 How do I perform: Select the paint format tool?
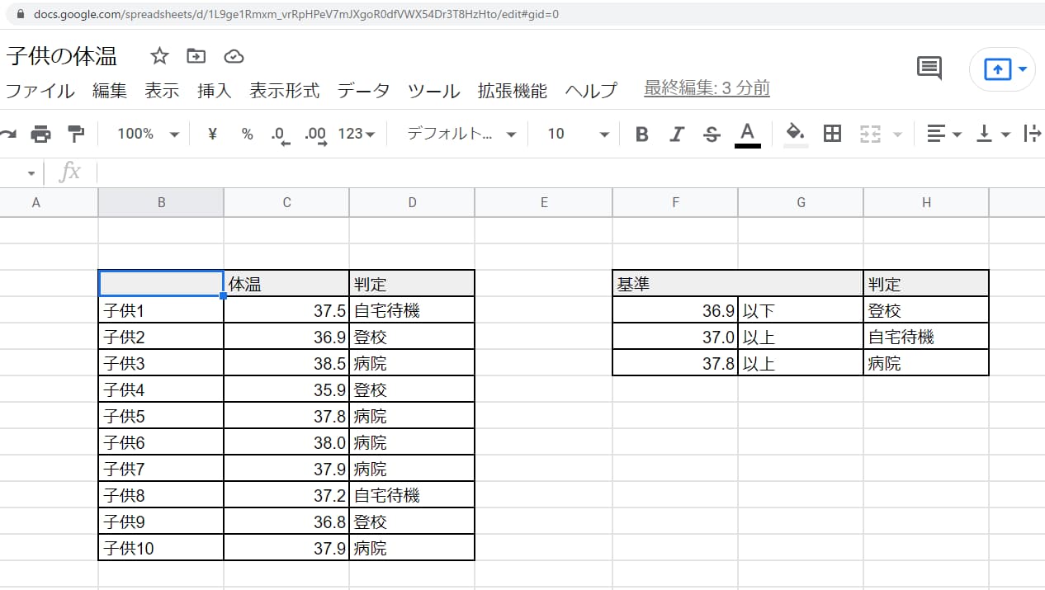point(76,134)
